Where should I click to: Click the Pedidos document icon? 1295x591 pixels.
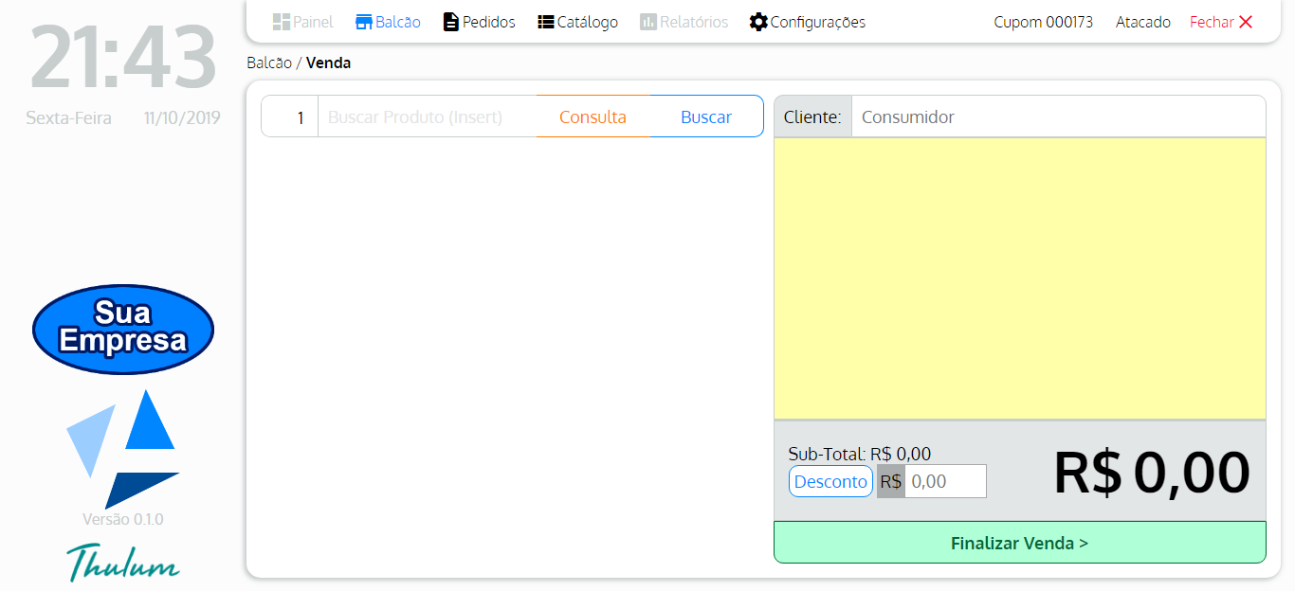(451, 22)
